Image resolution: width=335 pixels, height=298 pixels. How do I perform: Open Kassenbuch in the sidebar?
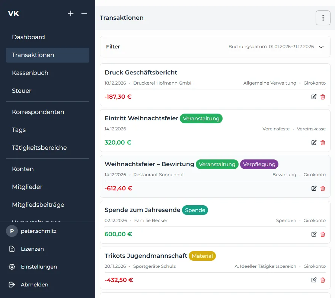[x=48, y=73]
